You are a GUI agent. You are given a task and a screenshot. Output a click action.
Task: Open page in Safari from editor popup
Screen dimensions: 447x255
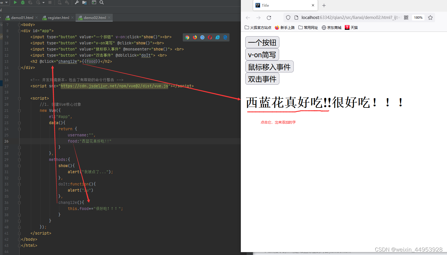(x=202, y=37)
